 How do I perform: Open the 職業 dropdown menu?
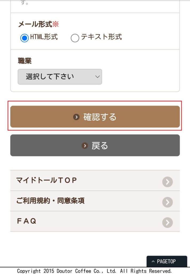point(60,77)
